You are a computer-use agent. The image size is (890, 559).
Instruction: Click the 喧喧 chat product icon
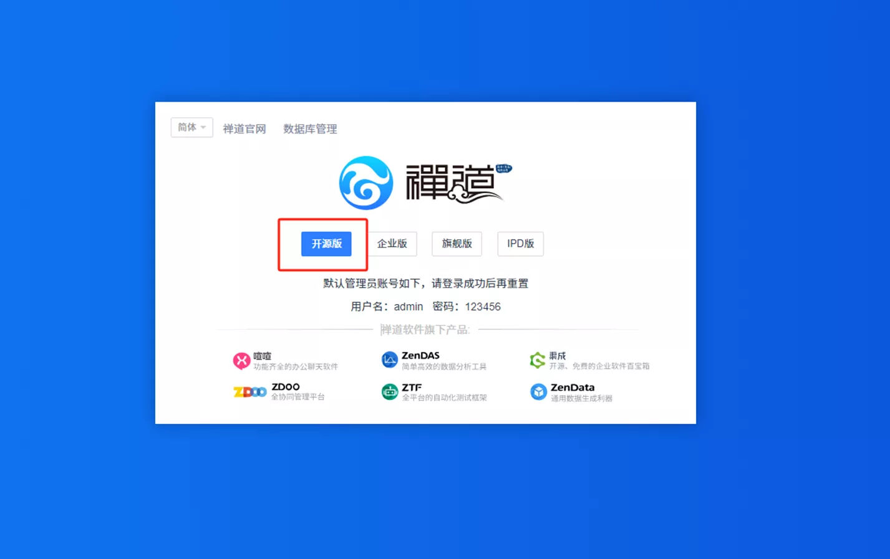pyautogui.click(x=241, y=360)
